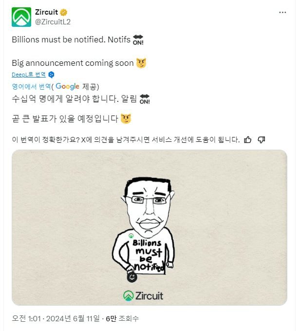Click the Zircuit logo below the drawing
The image size is (300, 331).
point(143,295)
